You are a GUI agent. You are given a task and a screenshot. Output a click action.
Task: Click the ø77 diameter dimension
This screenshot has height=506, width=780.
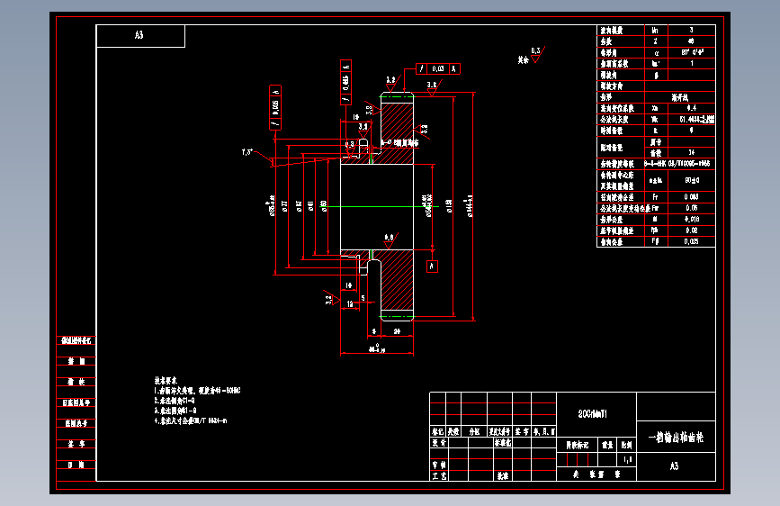(x=284, y=206)
